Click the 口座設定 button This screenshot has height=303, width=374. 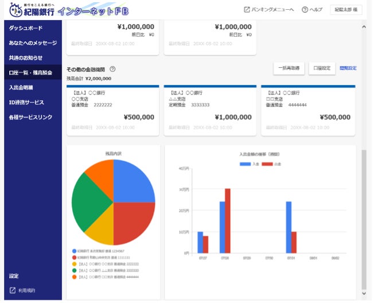click(x=322, y=68)
